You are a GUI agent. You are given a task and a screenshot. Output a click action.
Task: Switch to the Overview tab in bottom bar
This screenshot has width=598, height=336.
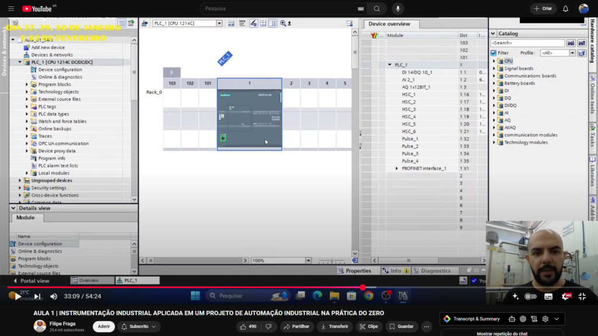92,281
